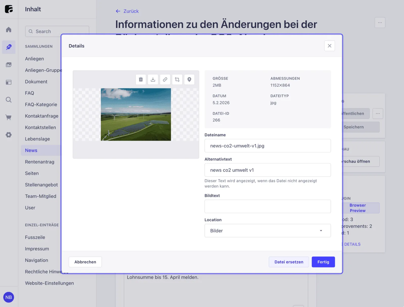Edit the Alternativtext input field
404x307 pixels.
click(x=268, y=170)
